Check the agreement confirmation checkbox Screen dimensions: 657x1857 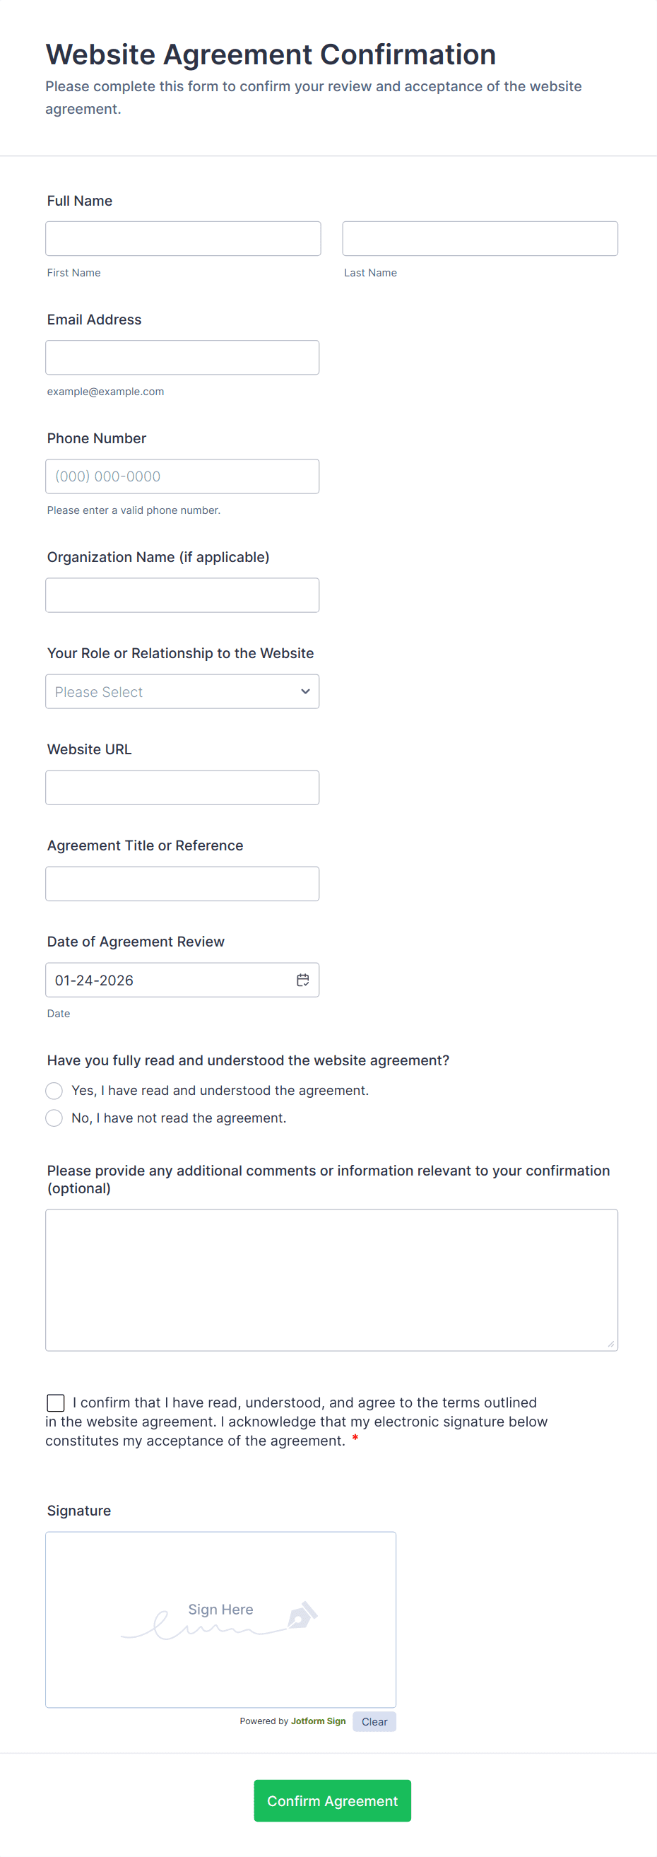pos(56,1402)
